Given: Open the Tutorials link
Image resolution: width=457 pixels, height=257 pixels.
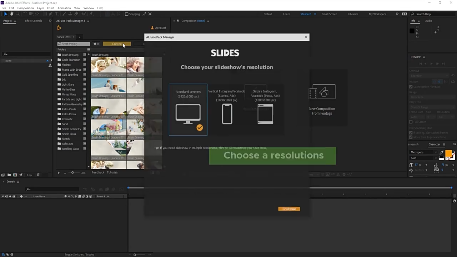Looking at the screenshot, I should pyautogui.click(x=112, y=172).
